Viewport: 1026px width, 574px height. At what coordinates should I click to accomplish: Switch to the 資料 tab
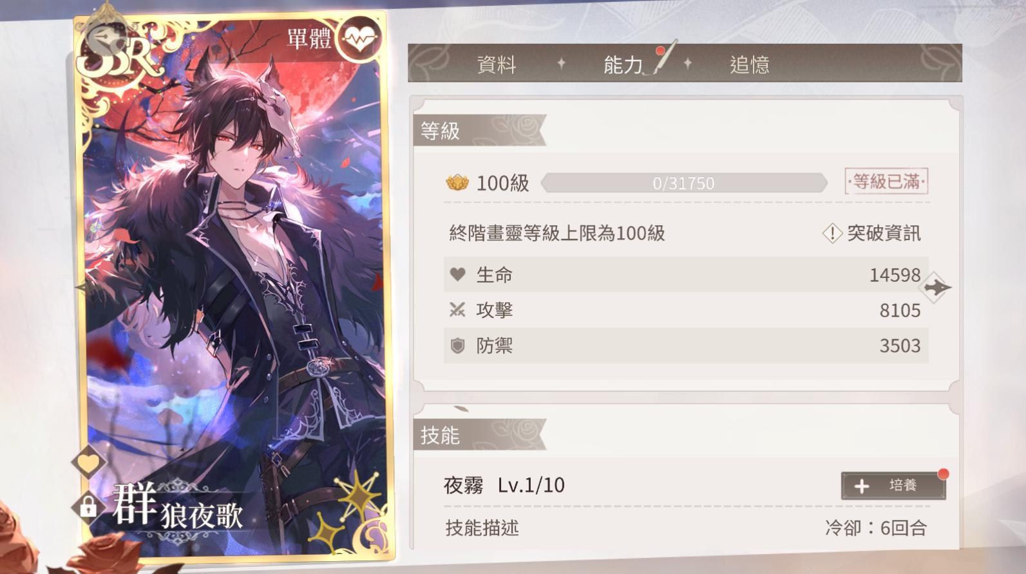(497, 64)
